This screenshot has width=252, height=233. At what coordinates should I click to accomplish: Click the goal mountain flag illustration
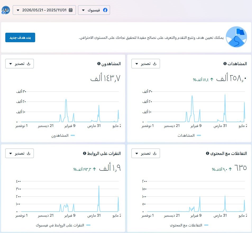(236, 37)
